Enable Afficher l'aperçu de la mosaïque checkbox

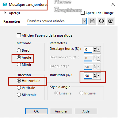[x=19, y=35]
